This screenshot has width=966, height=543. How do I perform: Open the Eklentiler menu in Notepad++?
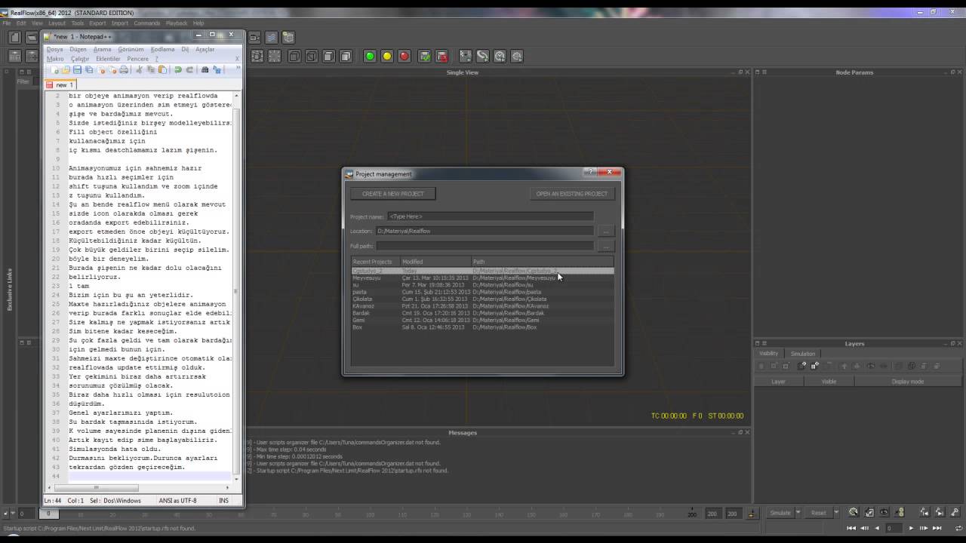[x=108, y=59]
